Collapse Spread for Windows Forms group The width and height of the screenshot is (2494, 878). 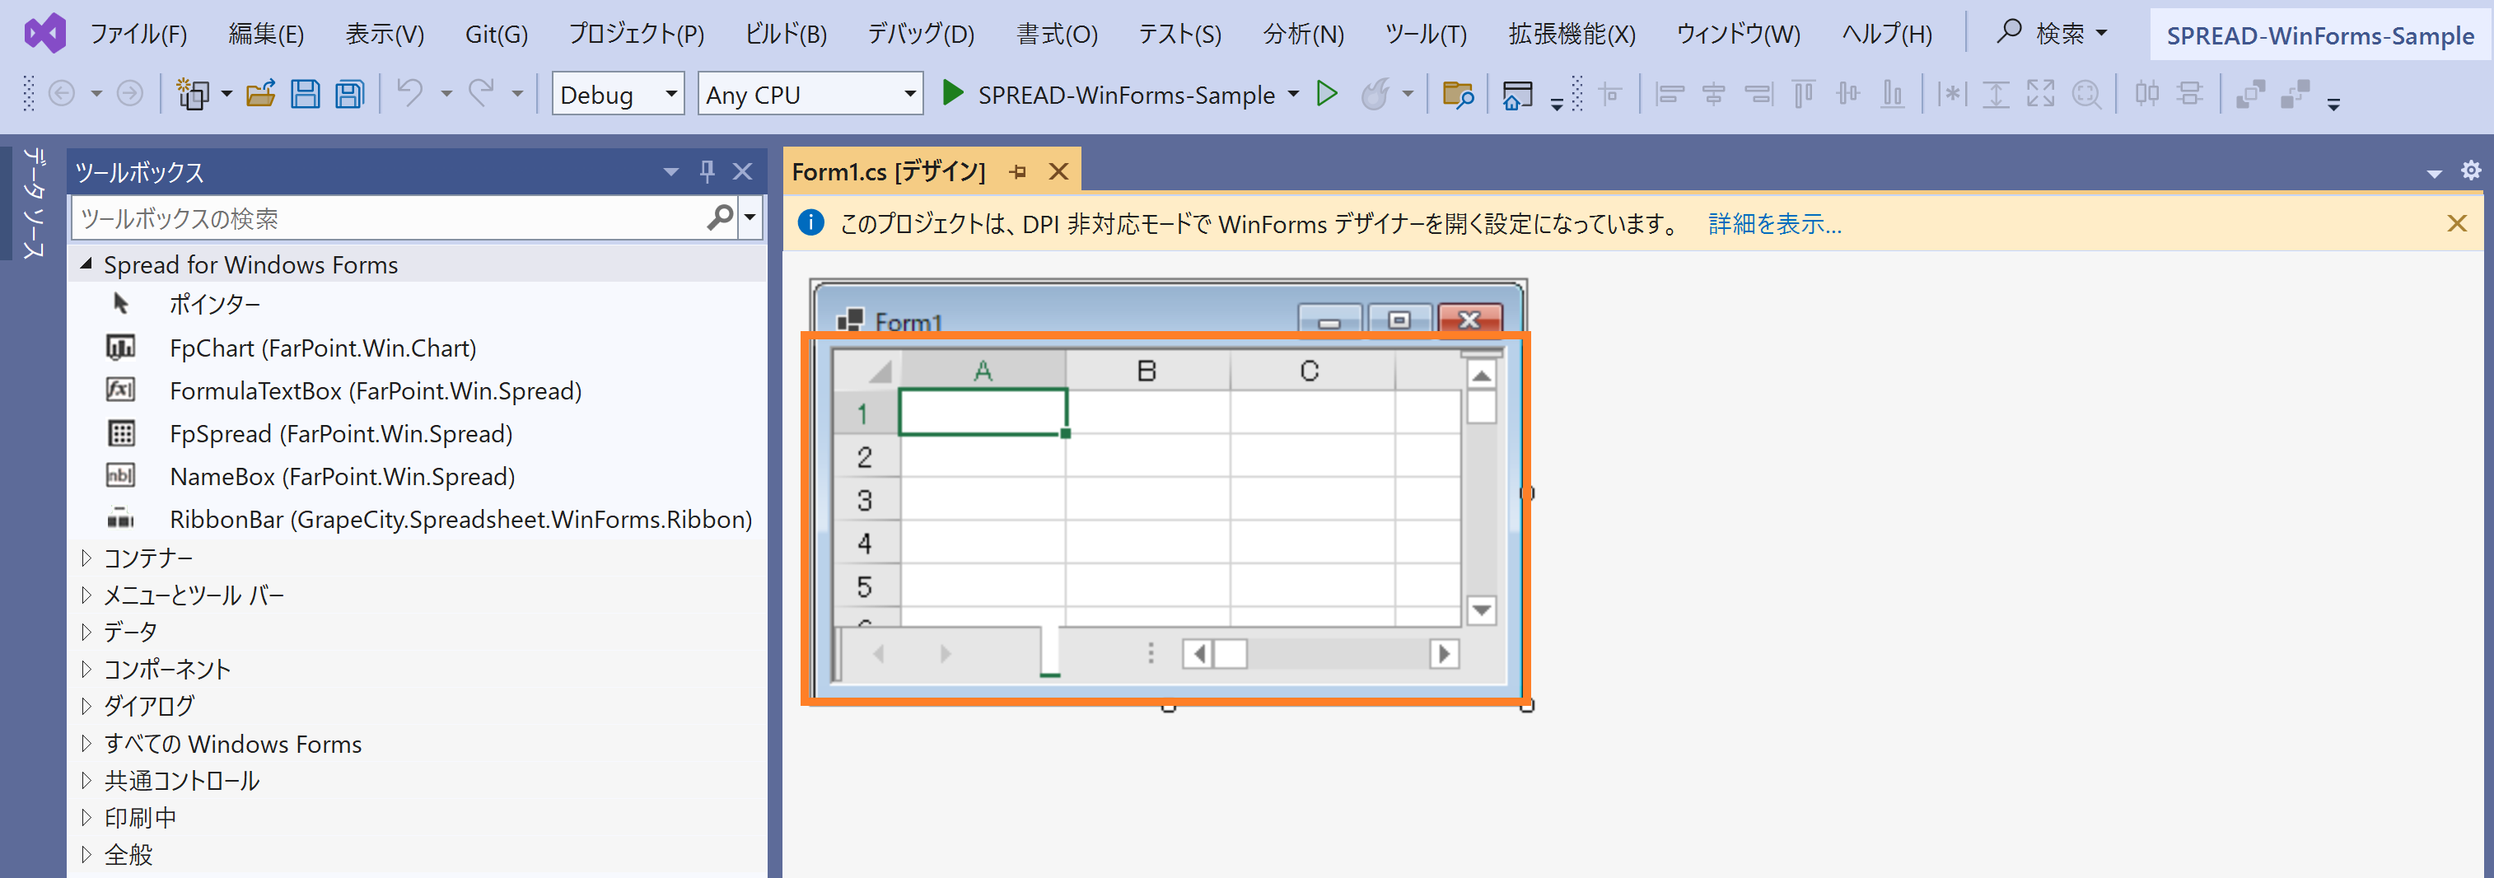[86, 264]
